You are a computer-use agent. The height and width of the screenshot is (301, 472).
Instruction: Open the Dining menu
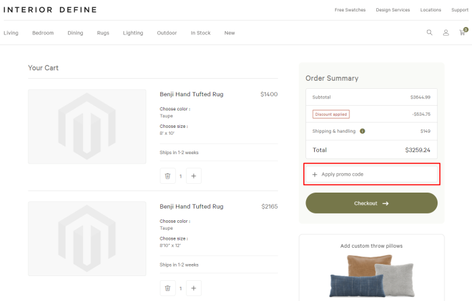(76, 33)
